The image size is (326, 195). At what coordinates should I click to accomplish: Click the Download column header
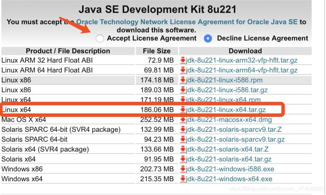click(245, 51)
